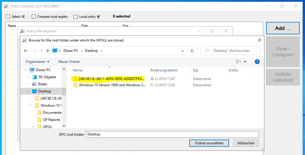Select GPOs folder in navigation tree

(47, 127)
